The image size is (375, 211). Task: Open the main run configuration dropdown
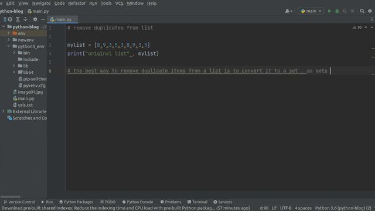coord(311,11)
